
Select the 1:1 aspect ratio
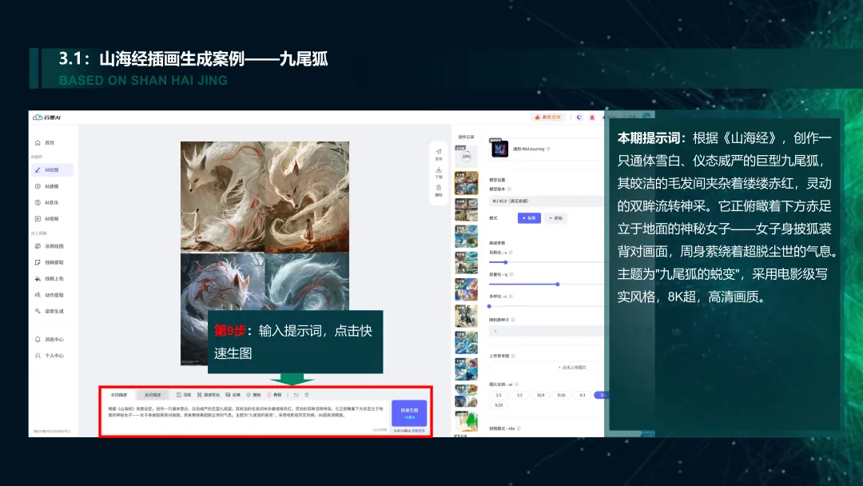(499, 395)
